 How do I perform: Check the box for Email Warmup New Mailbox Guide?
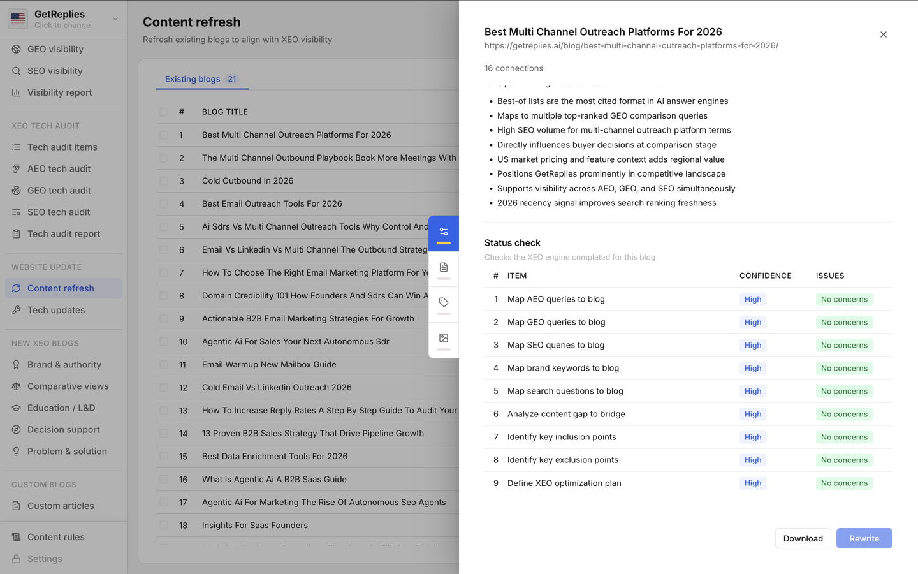tap(164, 365)
